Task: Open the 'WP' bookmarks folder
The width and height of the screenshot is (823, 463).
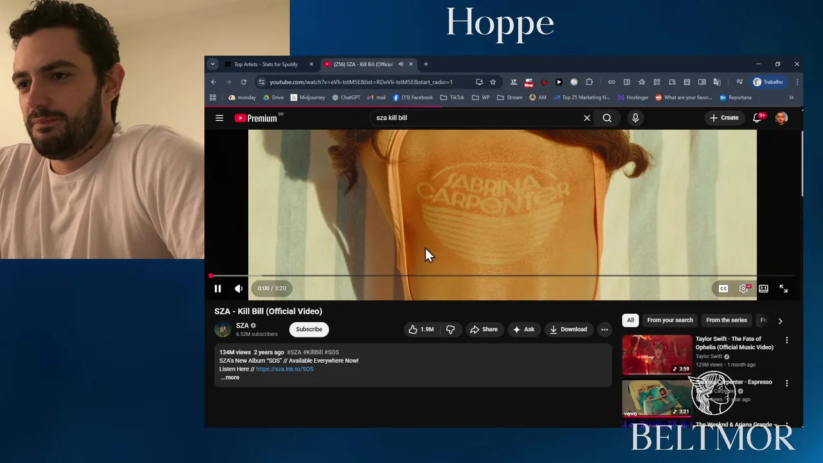Action: tap(481, 98)
